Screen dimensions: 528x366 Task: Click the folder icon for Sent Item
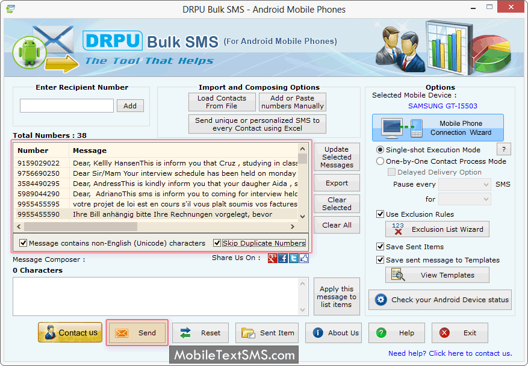(248, 333)
